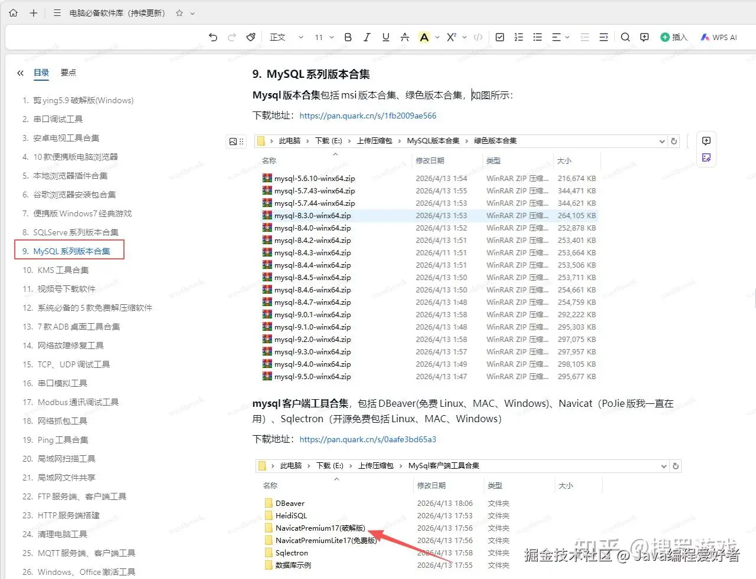Image resolution: width=756 pixels, height=579 pixels.
Task: Open the 正文 paragraph style dropdown
Action: (x=286, y=37)
